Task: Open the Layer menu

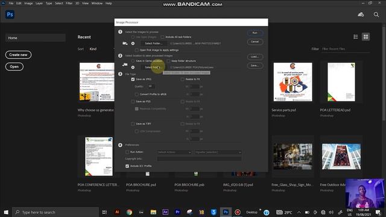Action: pyautogui.click(x=39, y=3)
